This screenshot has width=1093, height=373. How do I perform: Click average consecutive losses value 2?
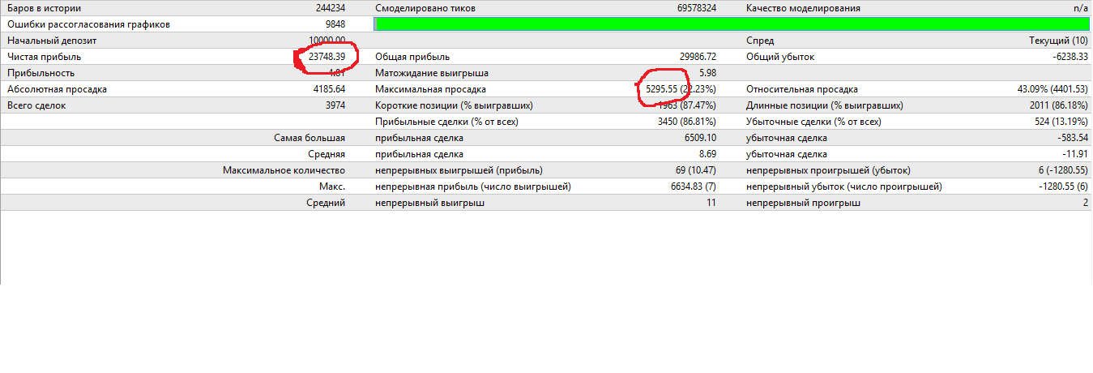pos(1086,203)
